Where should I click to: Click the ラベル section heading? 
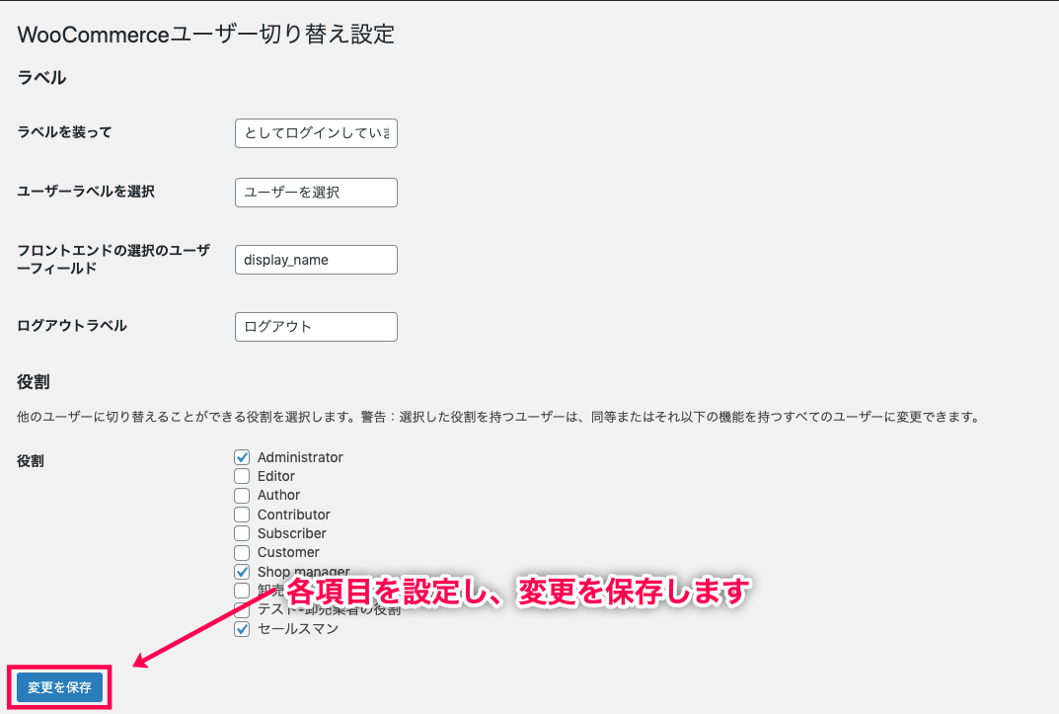41,78
